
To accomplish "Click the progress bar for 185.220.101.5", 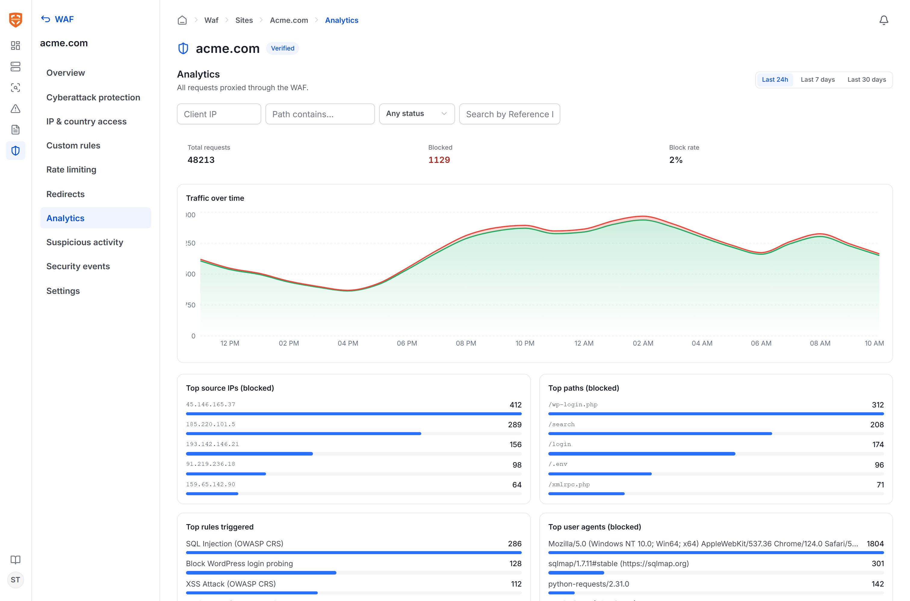I will click(354, 434).
